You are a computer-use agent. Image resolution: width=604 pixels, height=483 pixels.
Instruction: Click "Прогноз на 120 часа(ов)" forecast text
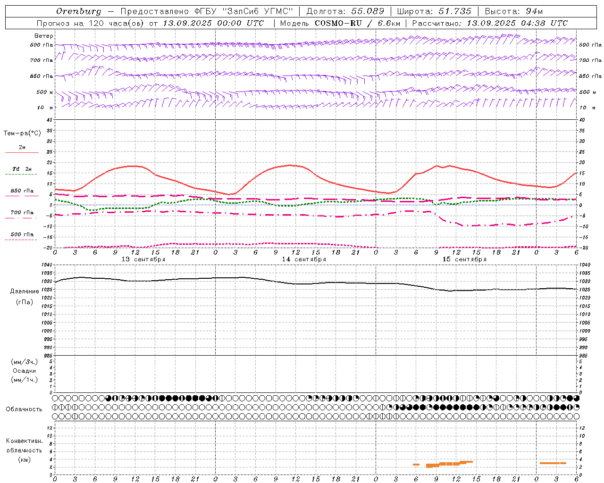tap(90, 23)
